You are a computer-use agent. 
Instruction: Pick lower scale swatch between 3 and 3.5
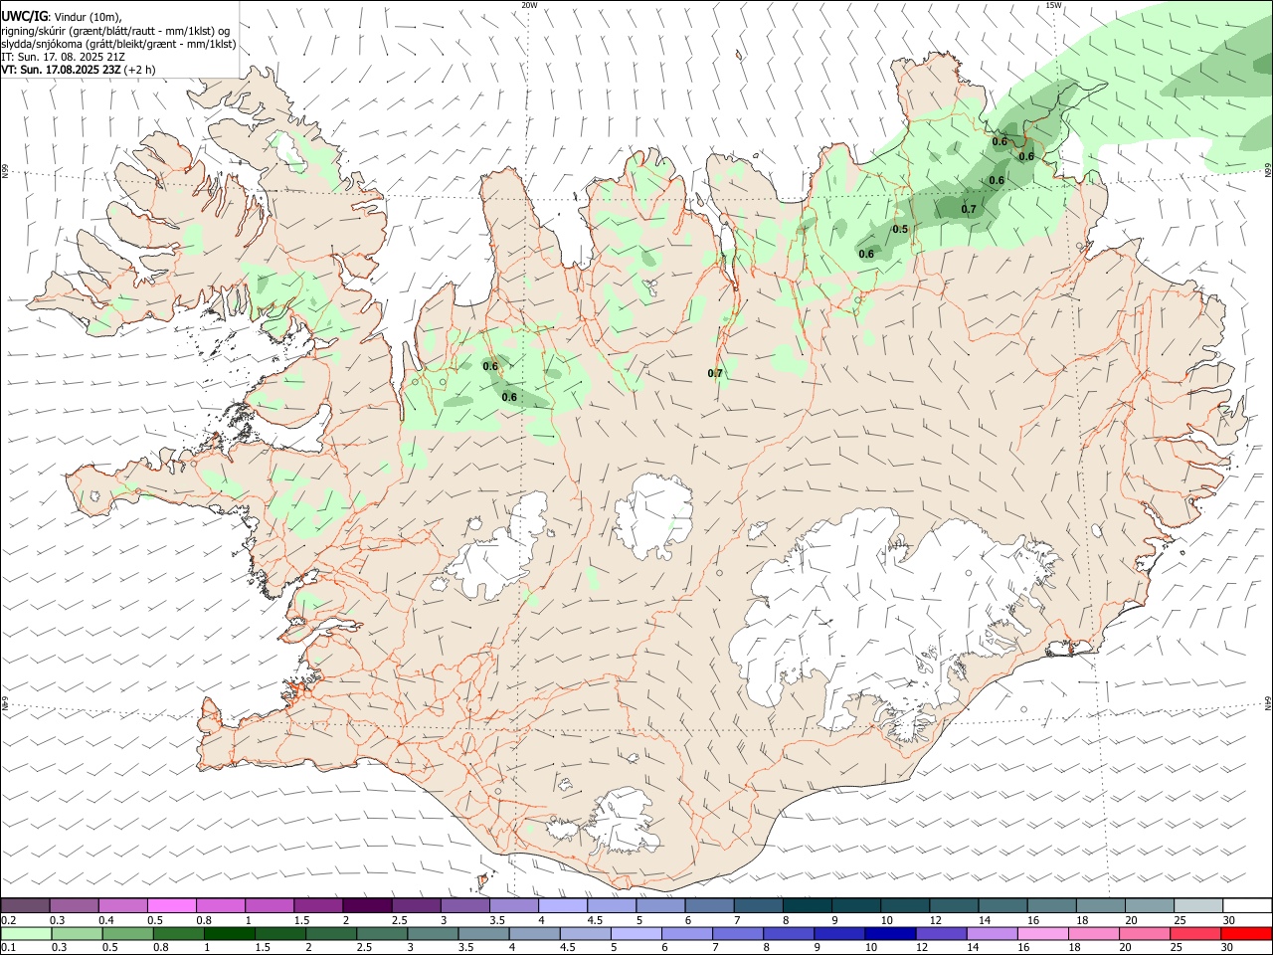[432, 933]
